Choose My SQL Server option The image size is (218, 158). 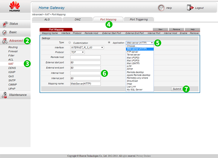tap(140, 90)
